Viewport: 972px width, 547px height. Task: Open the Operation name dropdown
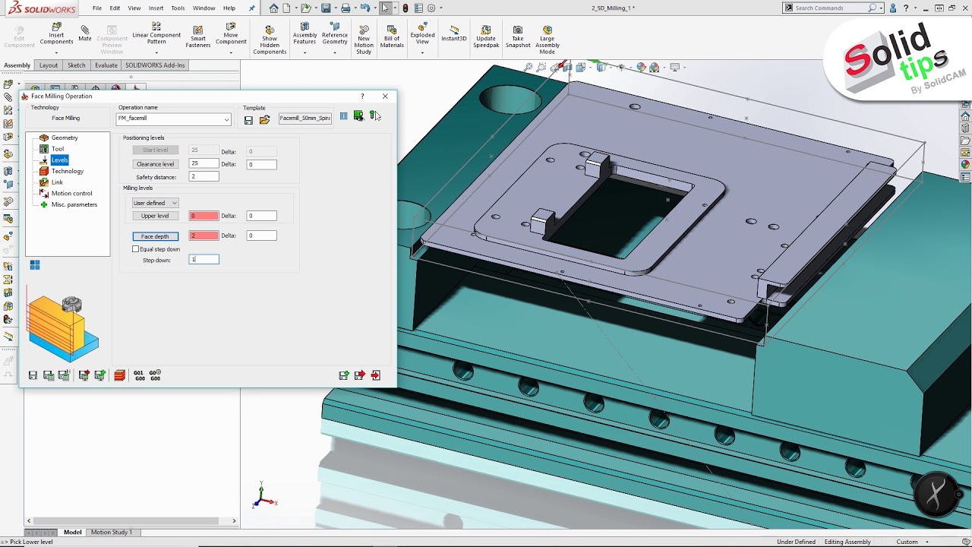226,119
